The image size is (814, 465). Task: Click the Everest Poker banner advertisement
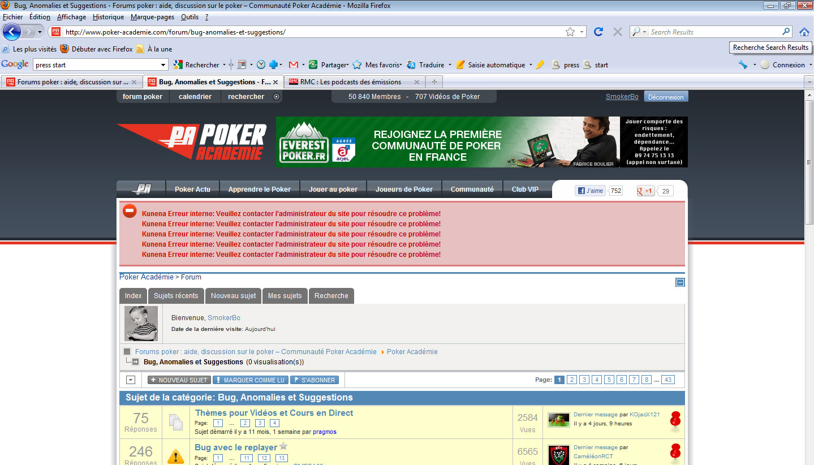(482, 142)
